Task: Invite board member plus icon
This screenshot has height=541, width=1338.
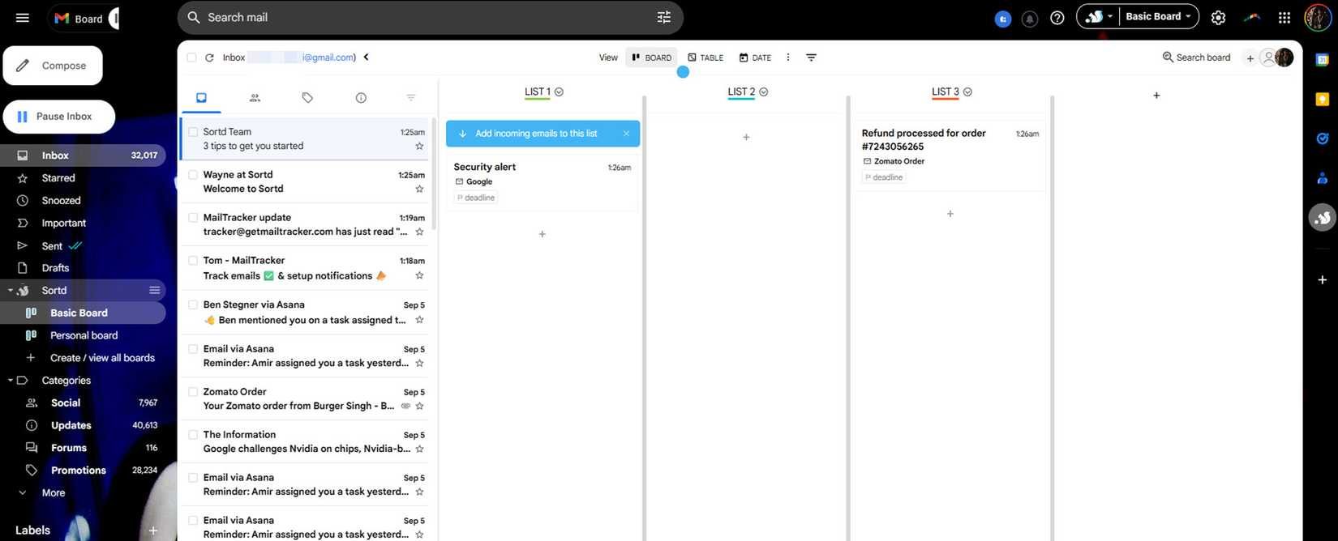Action: click(1250, 58)
